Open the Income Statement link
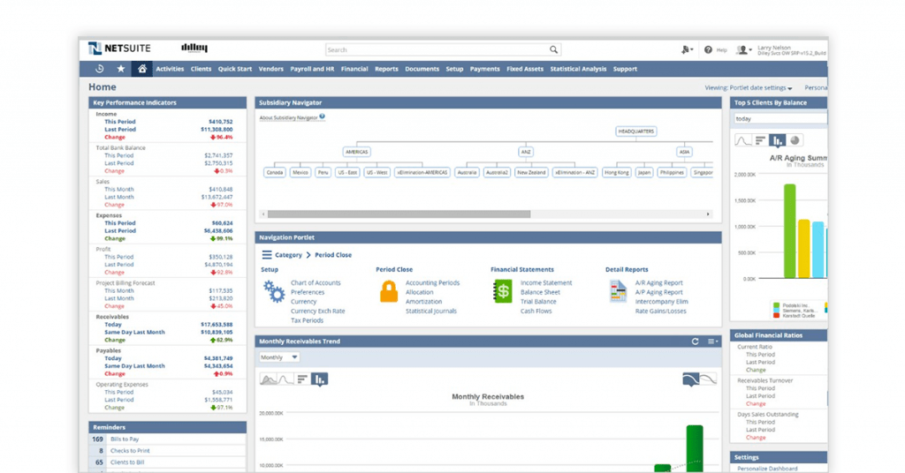Image resolution: width=905 pixels, height=473 pixels. point(546,283)
